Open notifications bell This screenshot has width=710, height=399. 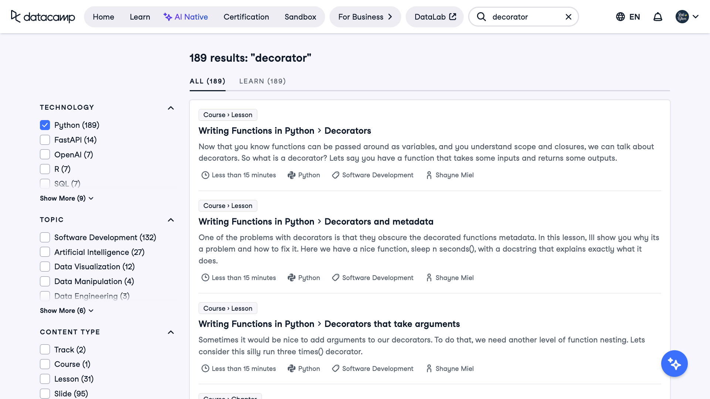[x=657, y=17]
